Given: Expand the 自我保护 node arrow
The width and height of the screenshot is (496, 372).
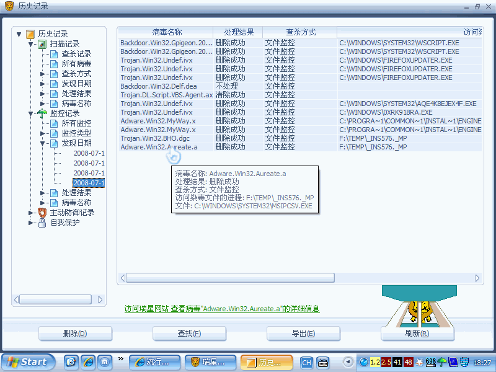Looking at the screenshot, I should (30, 223).
